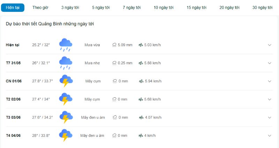The width and height of the screenshot is (279, 148).
Task: Click the rainfall icon beside 5.09 mm
Action: pyautogui.click(x=114, y=45)
